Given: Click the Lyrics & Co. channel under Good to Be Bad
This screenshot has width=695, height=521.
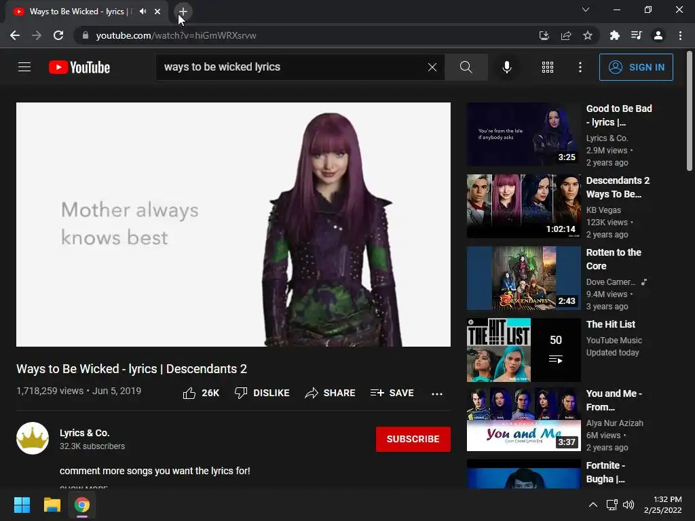Looking at the screenshot, I should click(x=607, y=138).
